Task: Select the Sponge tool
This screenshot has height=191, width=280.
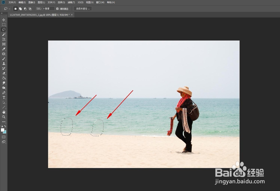Action: pyautogui.click(x=4, y=88)
